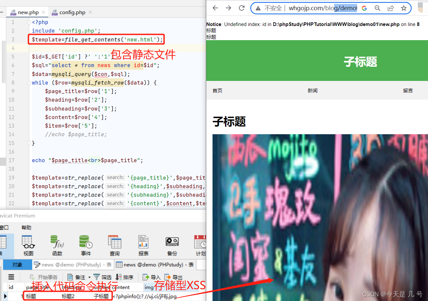Open the 计划 (Schedule) icon in Navicat
This screenshot has width=428, height=301.
[200, 245]
